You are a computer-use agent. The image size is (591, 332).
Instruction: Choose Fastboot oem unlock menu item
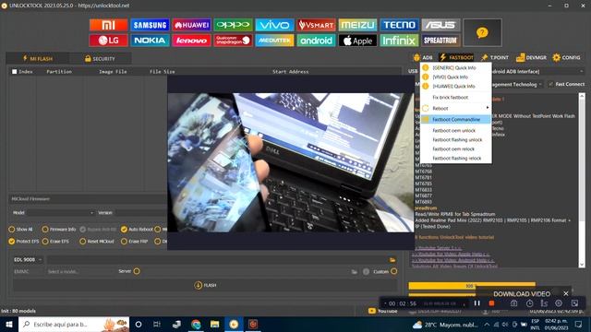(x=455, y=131)
